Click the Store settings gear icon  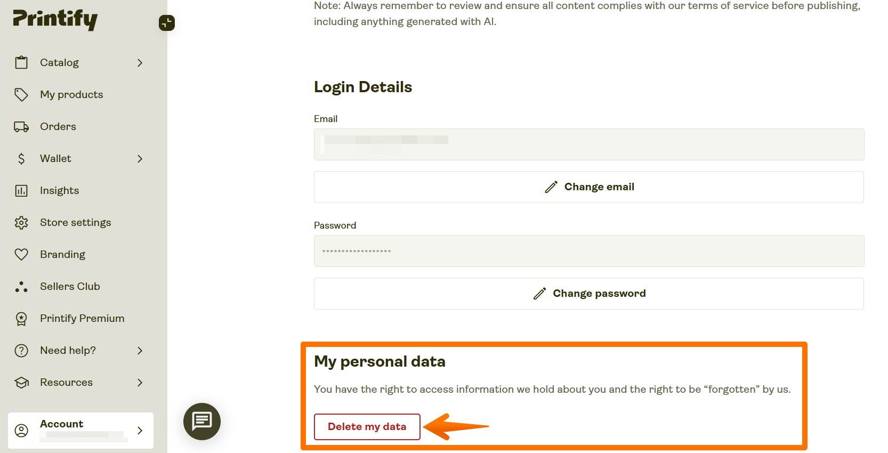(21, 222)
